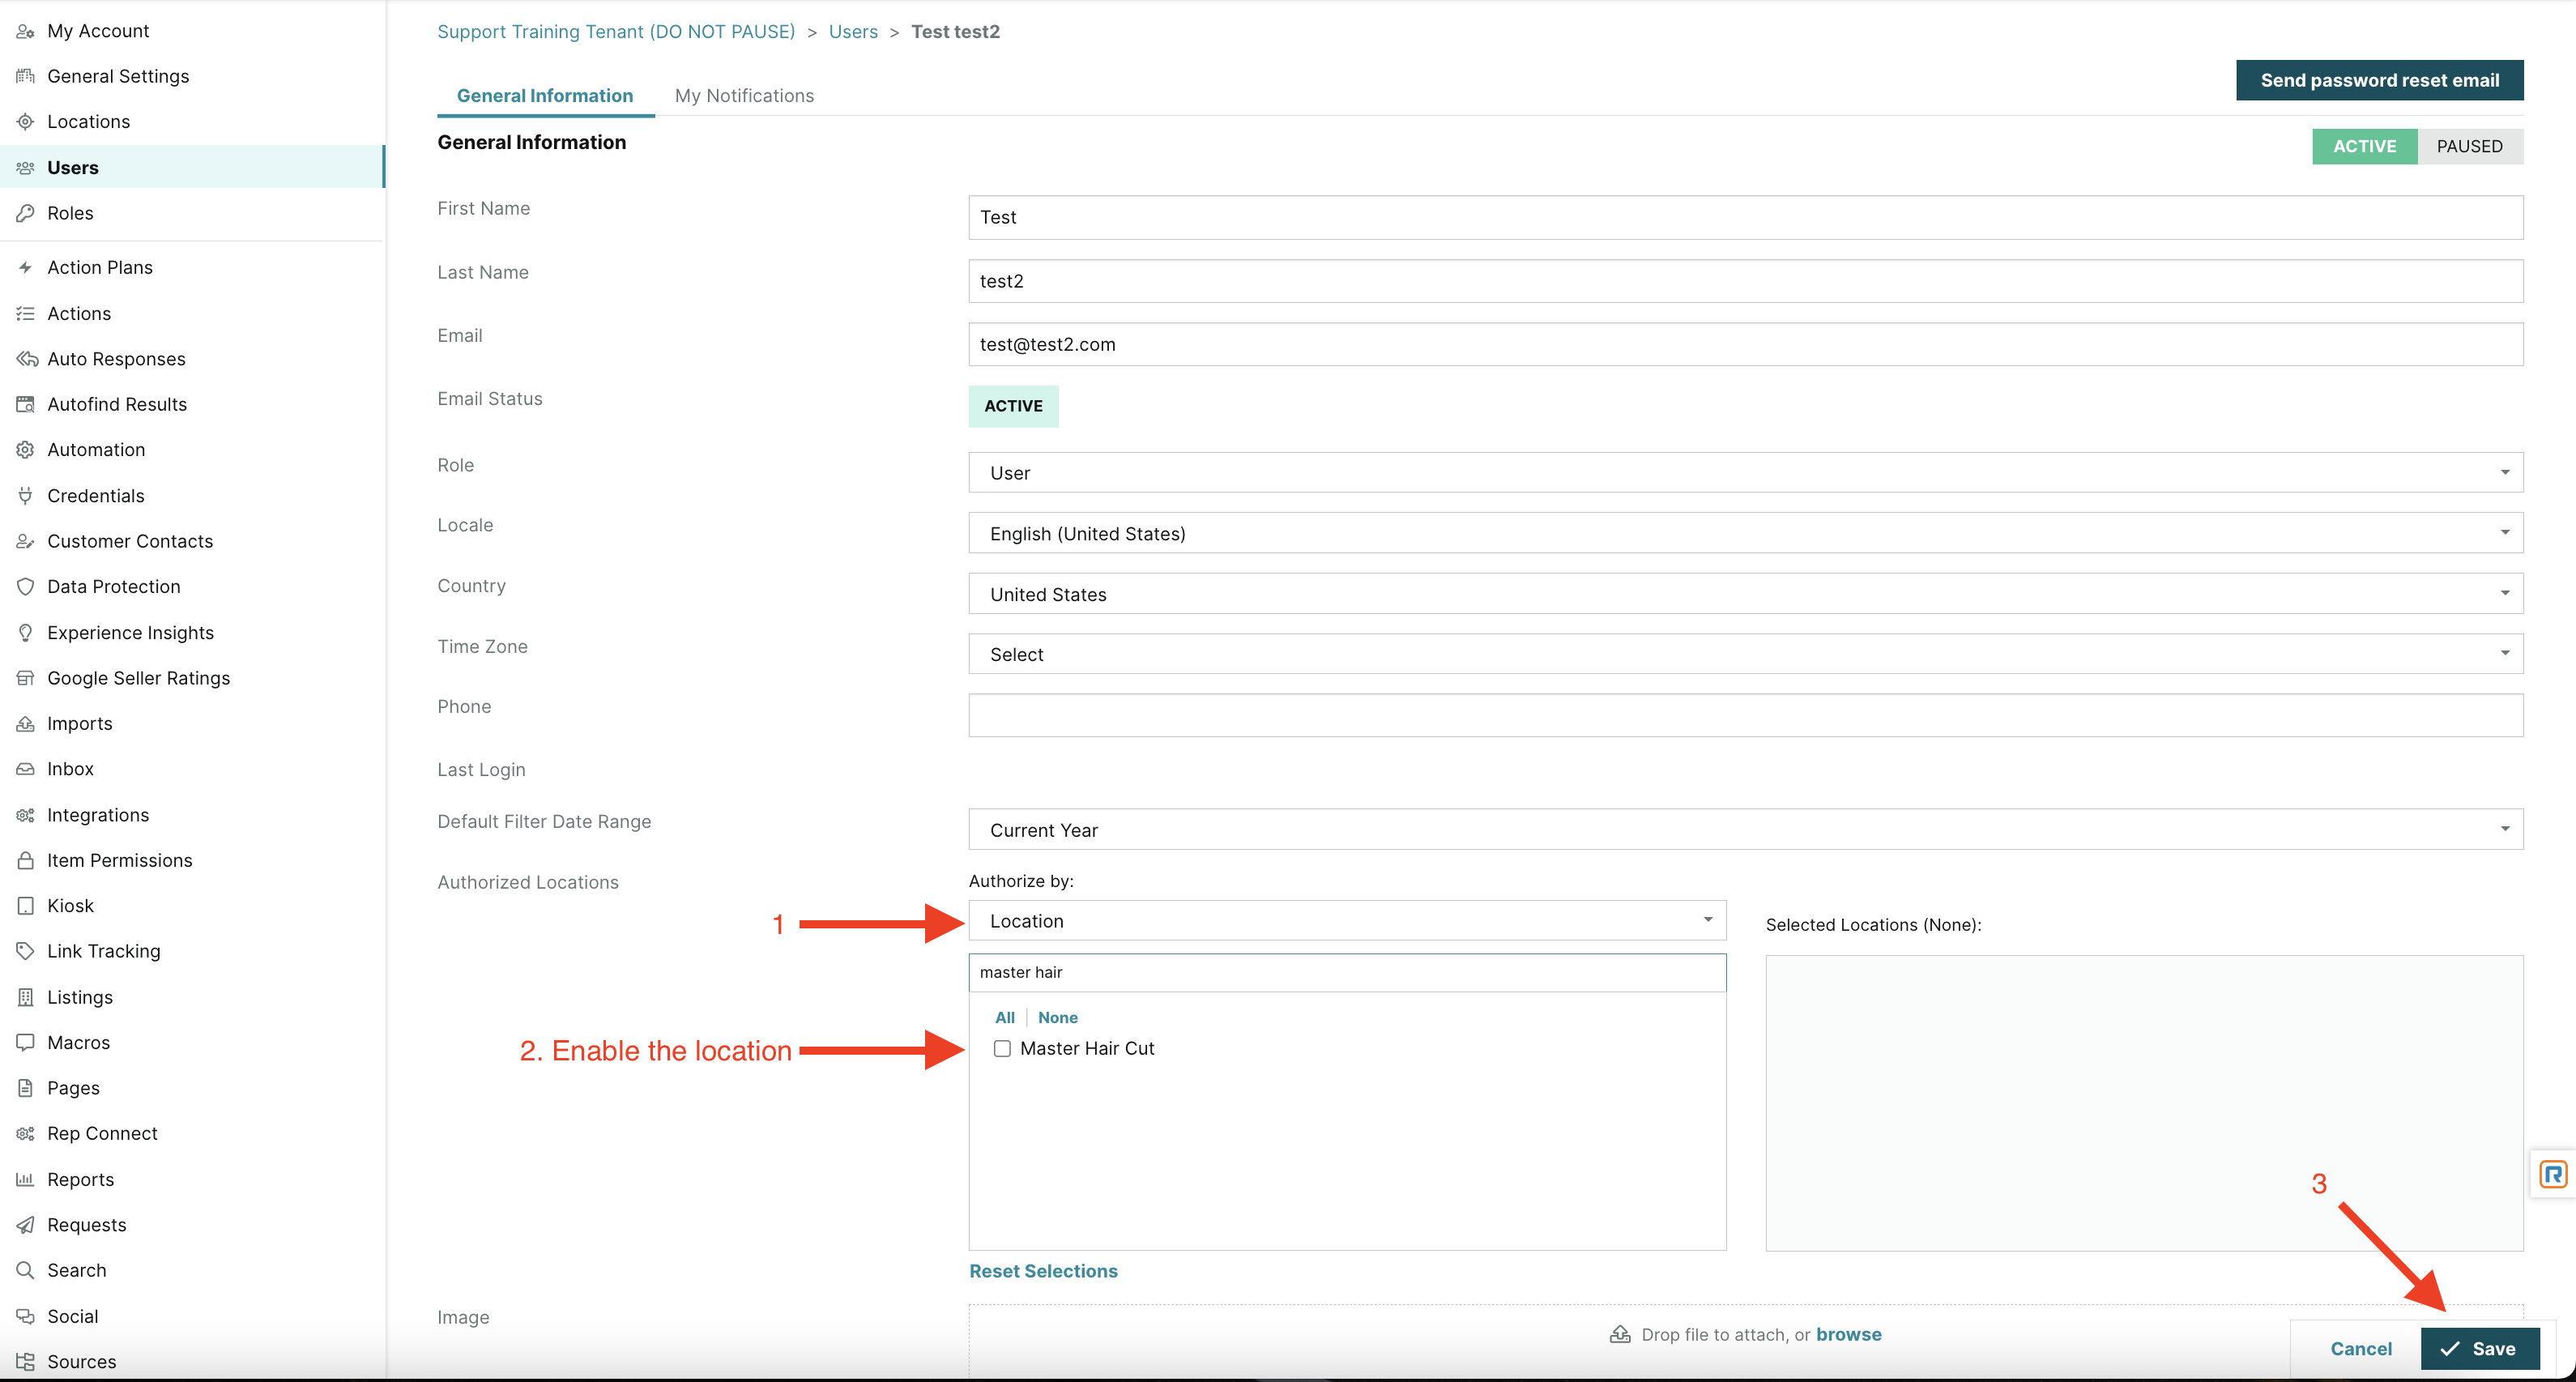Click the Reports bar chart icon
The width and height of the screenshot is (2576, 1382).
(26, 1180)
